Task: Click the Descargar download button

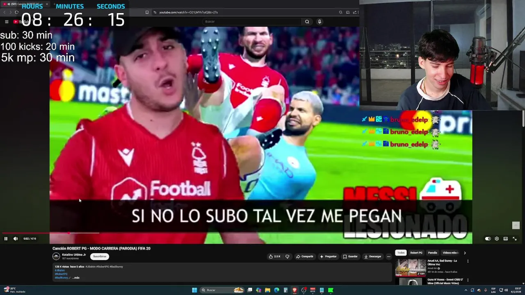Action: point(372,256)
